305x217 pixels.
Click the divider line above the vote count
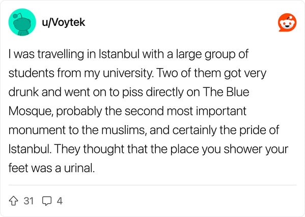pos(153,185)
